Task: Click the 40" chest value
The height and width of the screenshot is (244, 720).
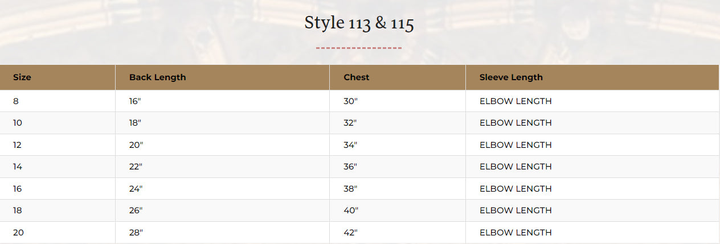Action: pyautogui.click(x=351, y=210)
